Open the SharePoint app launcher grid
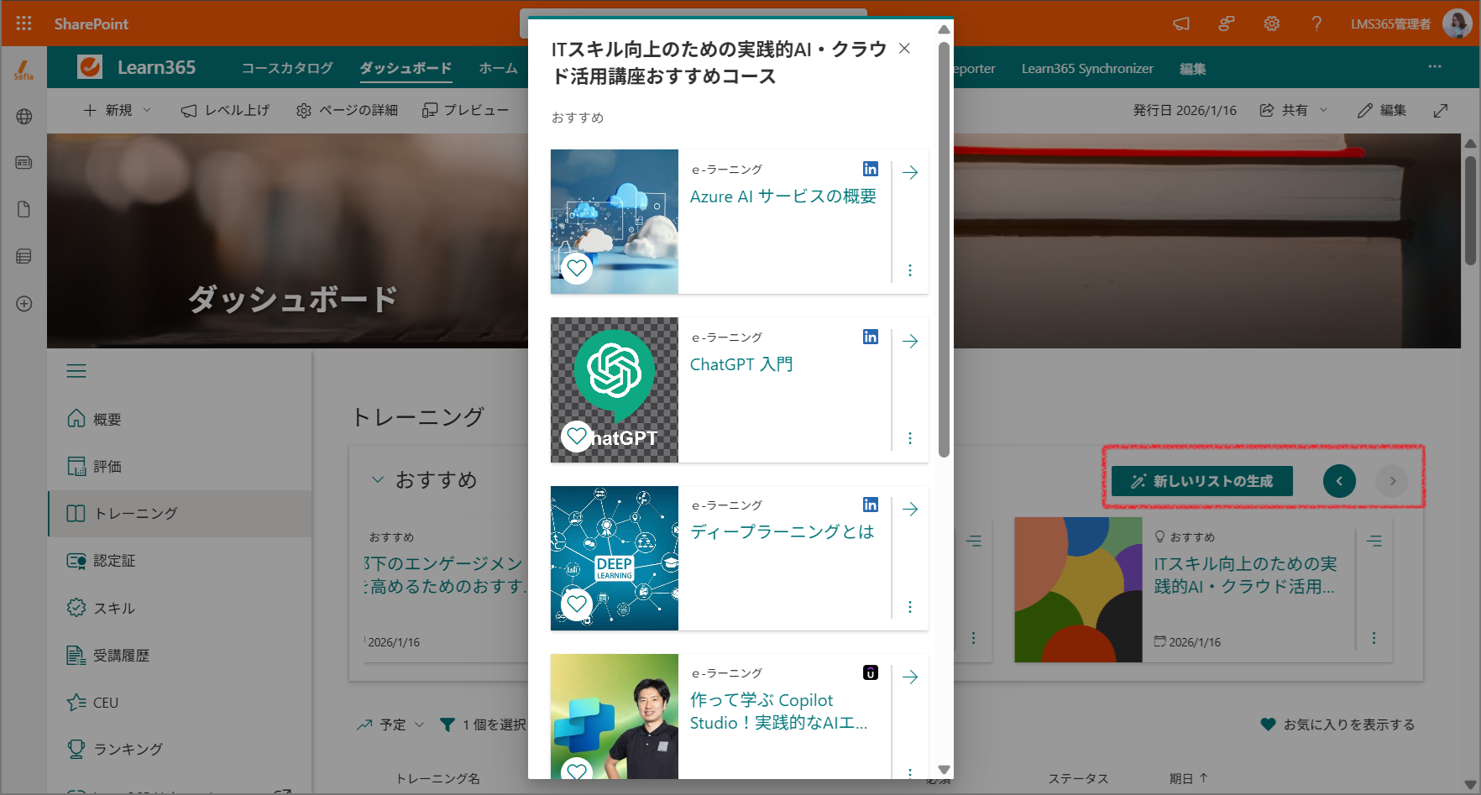Image resolution: width=1481 pixels, height=795 pixels. coord(24,24)
